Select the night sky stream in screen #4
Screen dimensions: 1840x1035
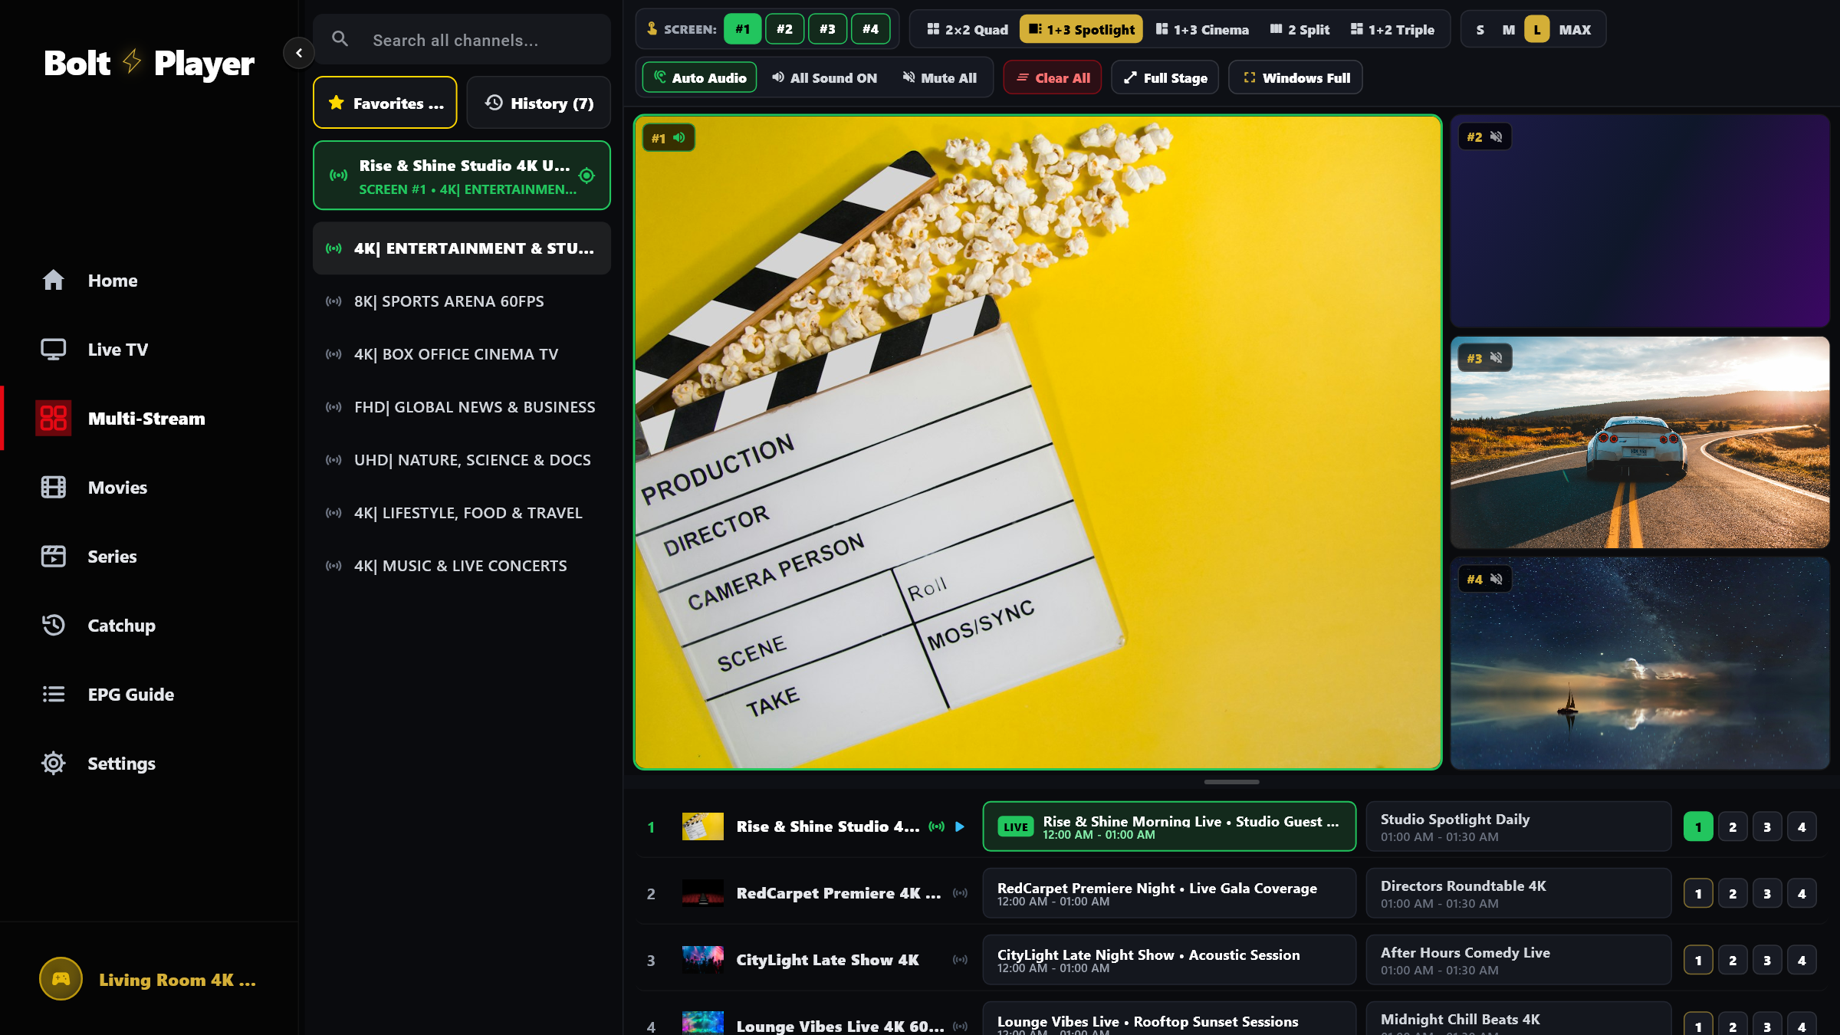click(1640, 663)
